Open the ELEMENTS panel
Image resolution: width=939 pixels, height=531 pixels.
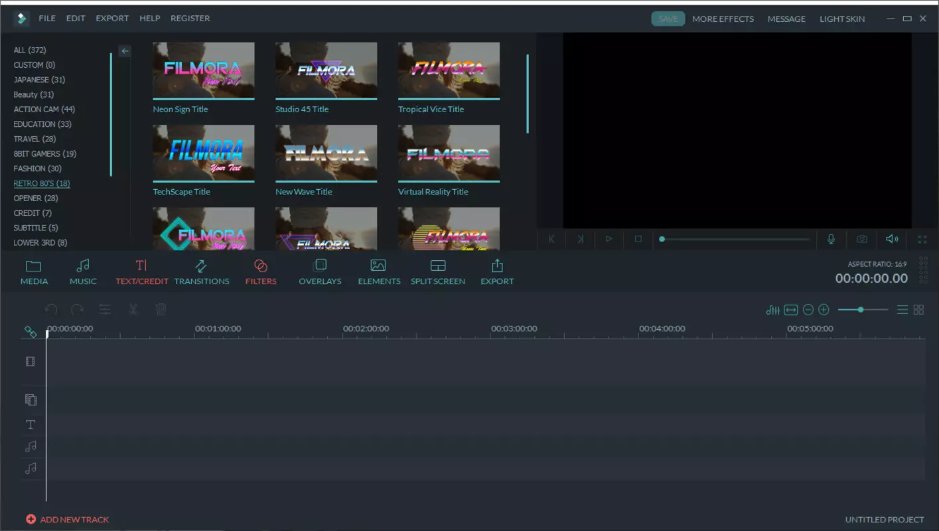[379, 272]
